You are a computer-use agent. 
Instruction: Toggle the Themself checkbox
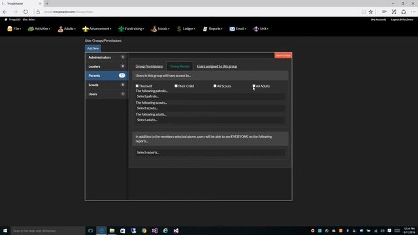[137, 86]
